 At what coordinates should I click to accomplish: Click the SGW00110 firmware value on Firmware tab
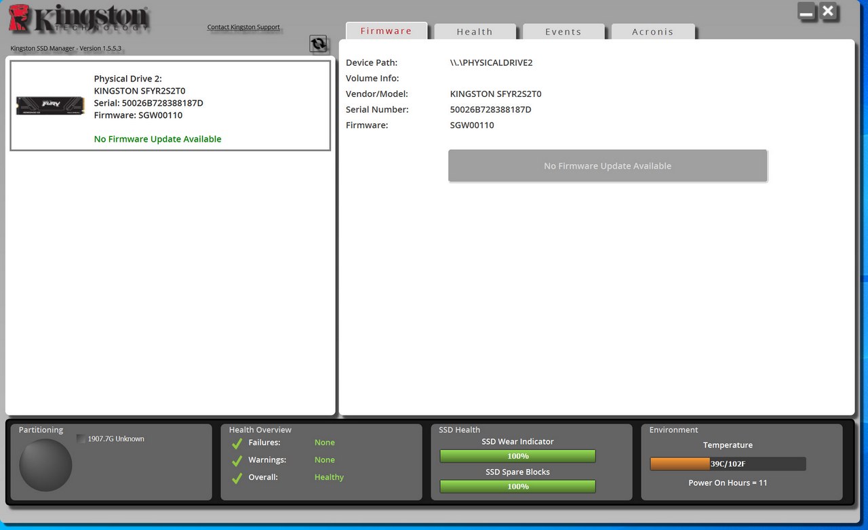pos(472,125)
